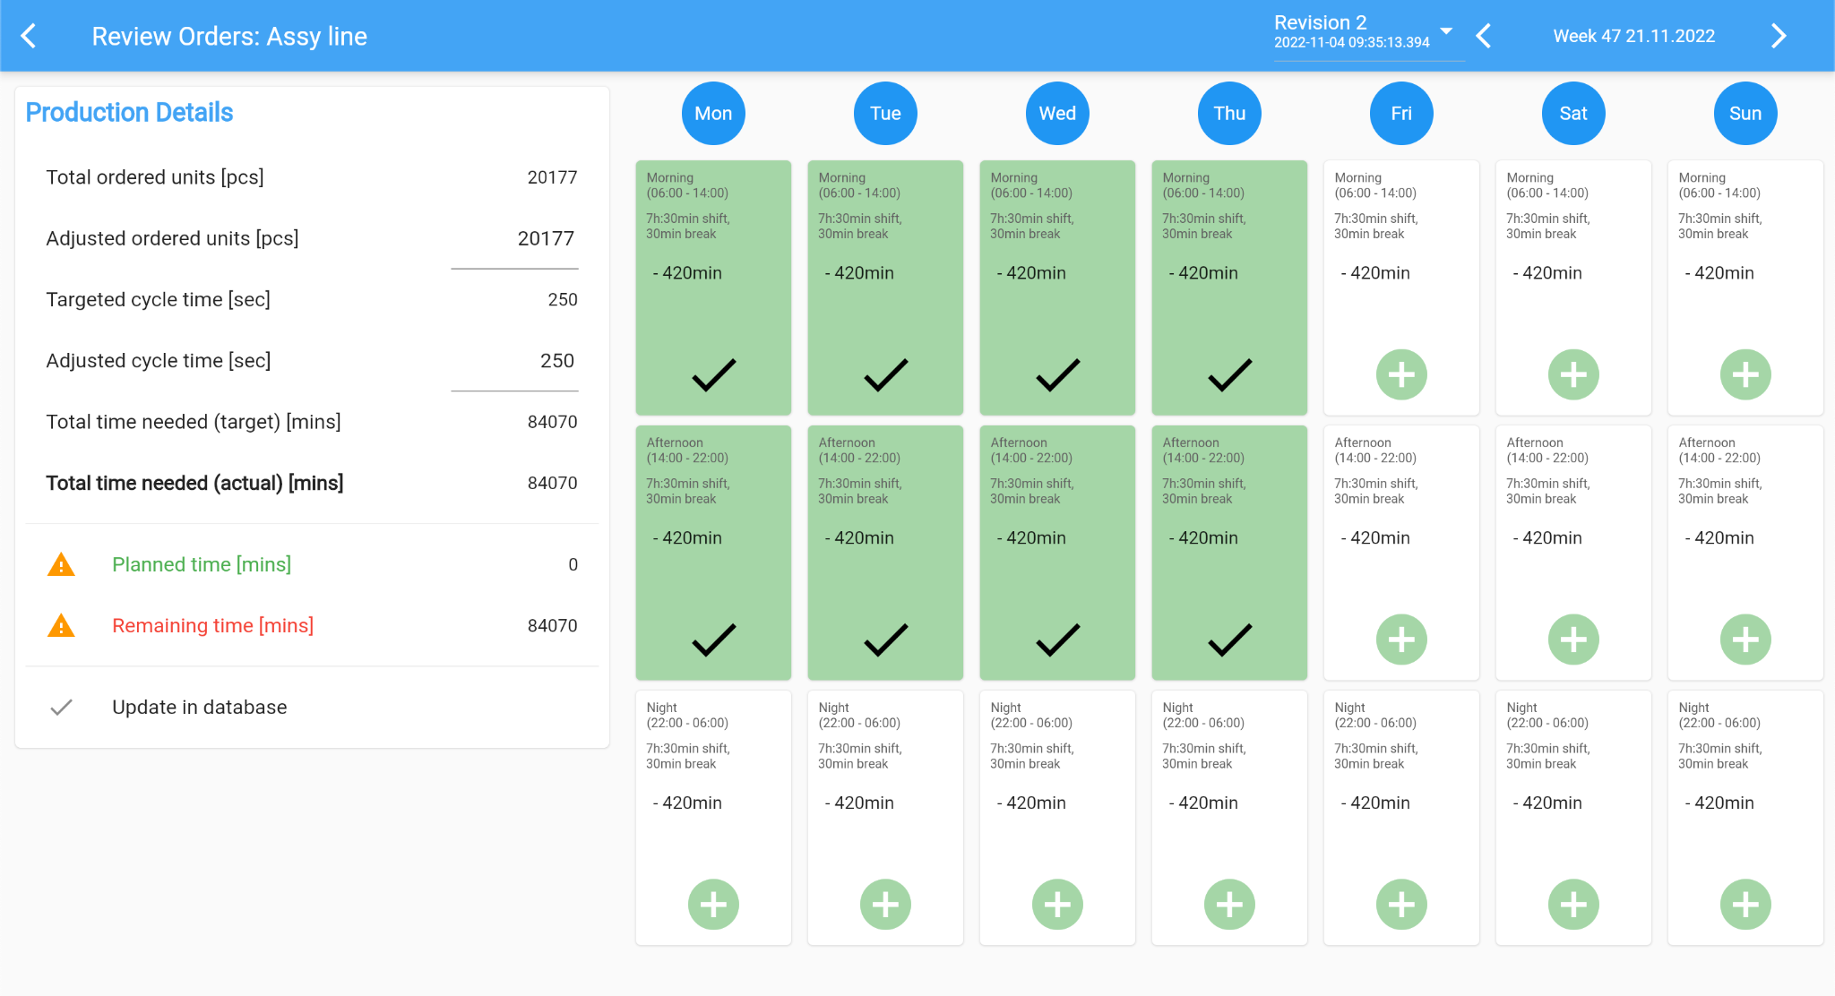Click the Fri day circle button
The width and height of the screenshot is (1835, 996).
[1401, 114]
